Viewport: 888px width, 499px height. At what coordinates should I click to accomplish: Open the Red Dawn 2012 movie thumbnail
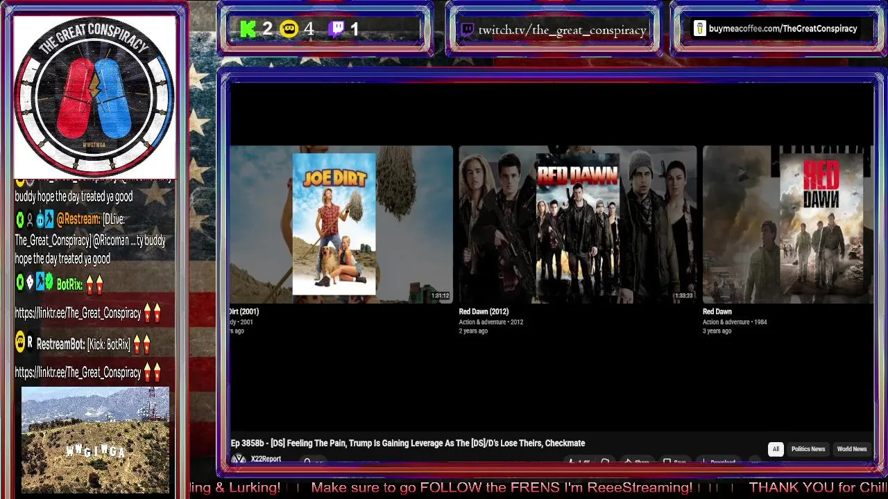pyautogui.click(x=577, y=224)
